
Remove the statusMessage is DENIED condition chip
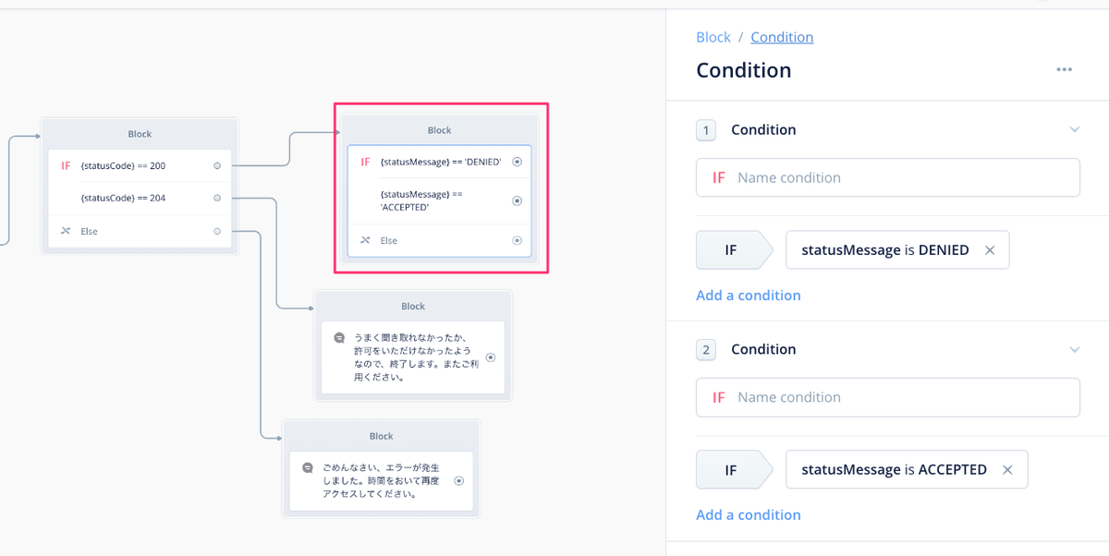click(990, 249)
